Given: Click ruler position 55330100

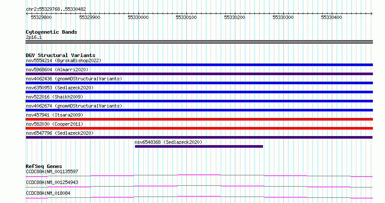Looking at the screenshot, I should pyautogui.click(x=186, y=17).
